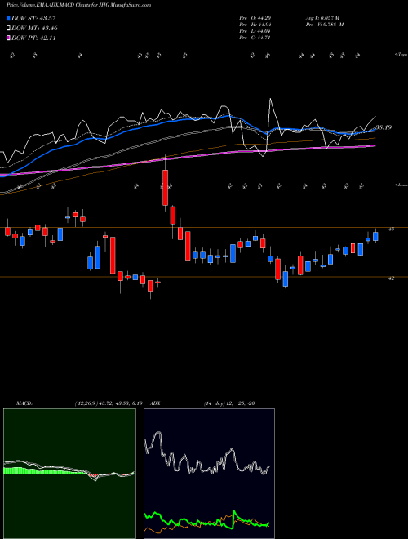The height and width of the screenshot is (539, 408).
Task: Click the Tops label at right edge
Action: coord(401,55)
